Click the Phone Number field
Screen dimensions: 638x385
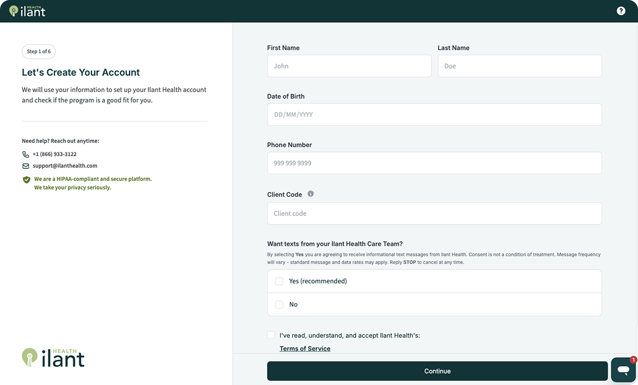pos(434,163)
